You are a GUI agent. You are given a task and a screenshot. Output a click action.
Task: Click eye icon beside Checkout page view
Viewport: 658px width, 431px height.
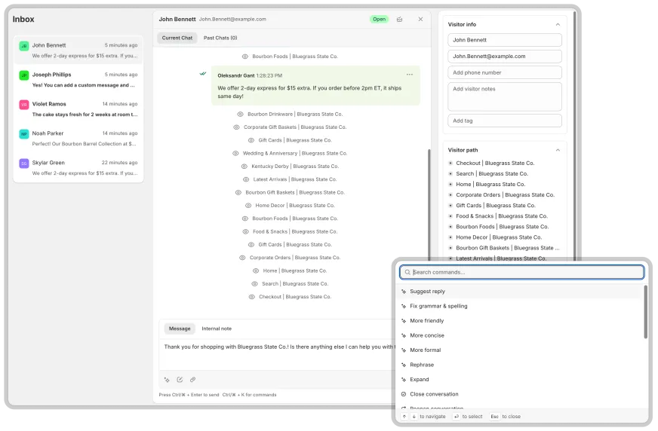click(x=251, y=297)
